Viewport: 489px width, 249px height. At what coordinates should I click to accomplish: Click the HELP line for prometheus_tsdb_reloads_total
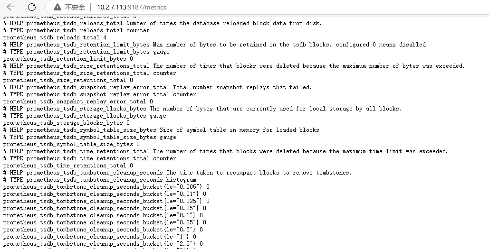pyautogui.click(x=162, y=23)
